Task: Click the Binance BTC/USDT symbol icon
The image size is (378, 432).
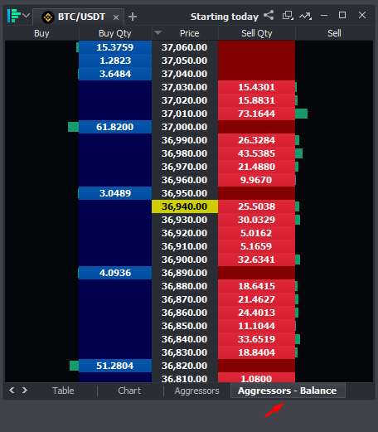Action: (x=48, y=17)
